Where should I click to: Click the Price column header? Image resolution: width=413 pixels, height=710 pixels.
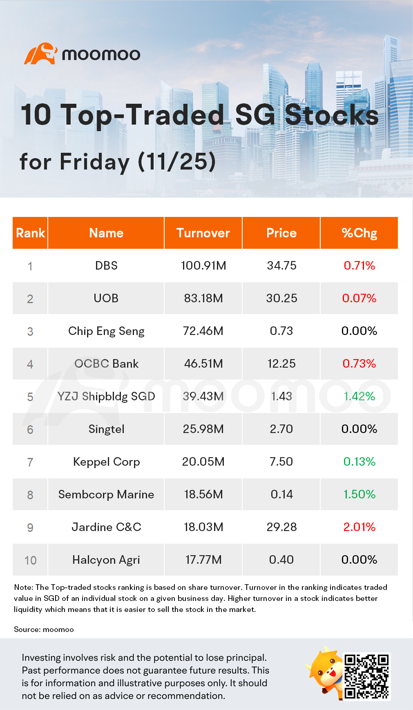281,233
